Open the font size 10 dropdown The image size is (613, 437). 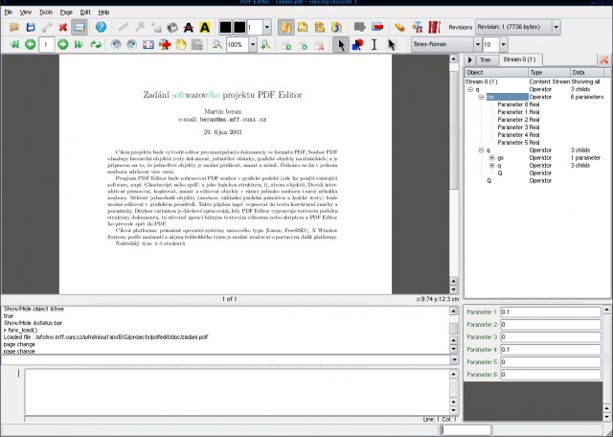click(504, 45)
